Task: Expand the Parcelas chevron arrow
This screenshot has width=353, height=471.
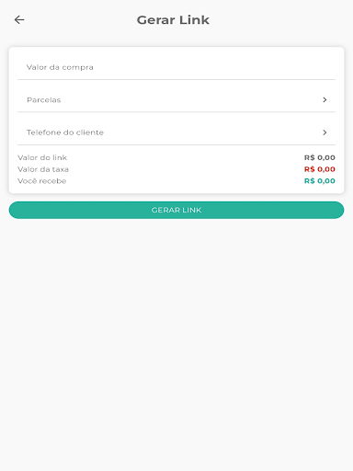Action: click(325, 99)
